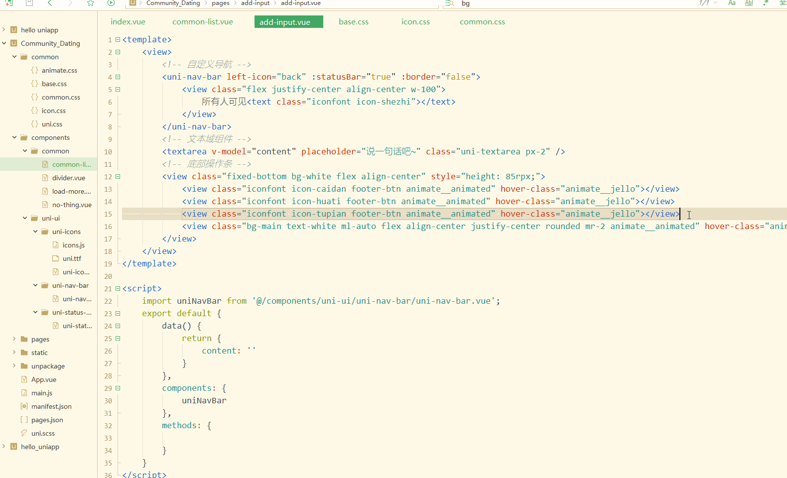The width and height of the screenshot is (787, 478).
Task: Fold the data() function at line 24
Action: pyautogui.click(x=118, y=326)
